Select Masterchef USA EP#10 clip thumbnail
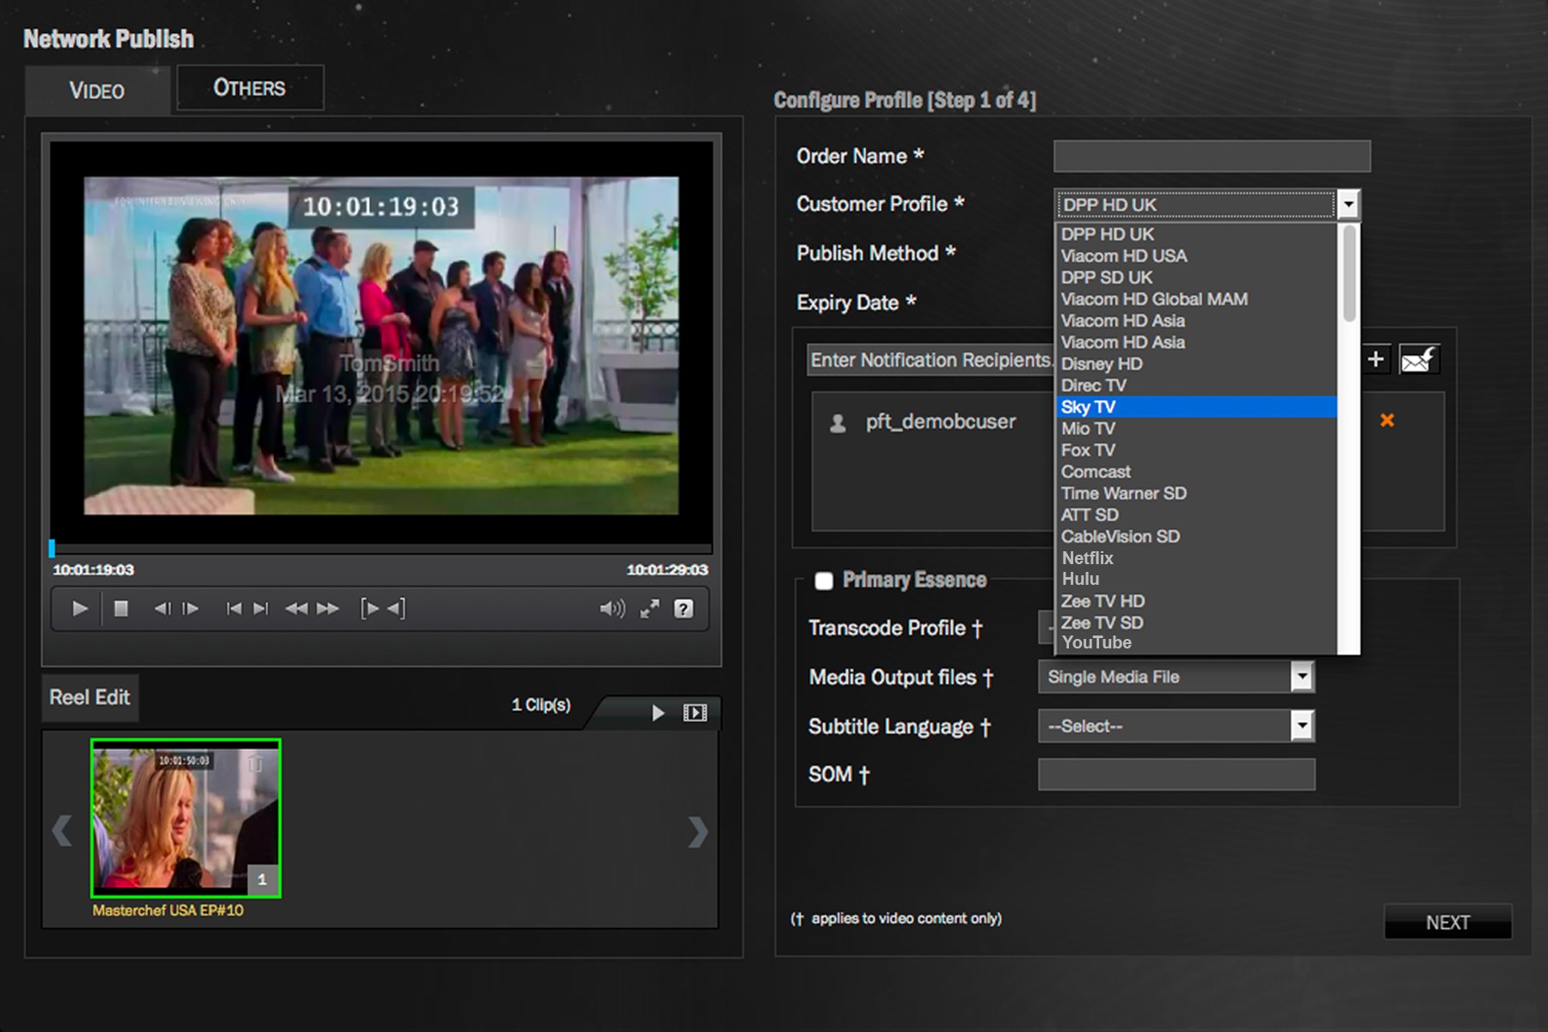Viewport: 1548px width, 1032px height. 186,818
